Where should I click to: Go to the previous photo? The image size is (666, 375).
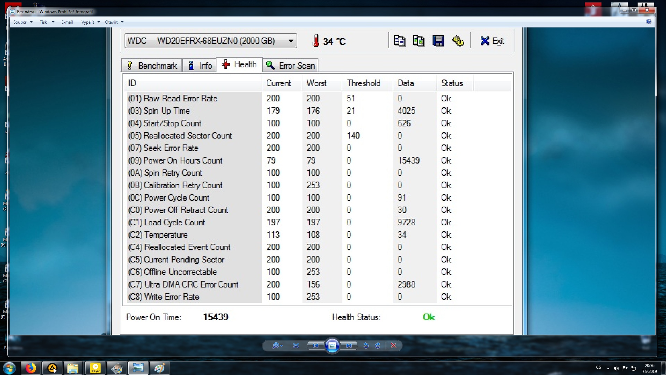(x=315, y=345)
